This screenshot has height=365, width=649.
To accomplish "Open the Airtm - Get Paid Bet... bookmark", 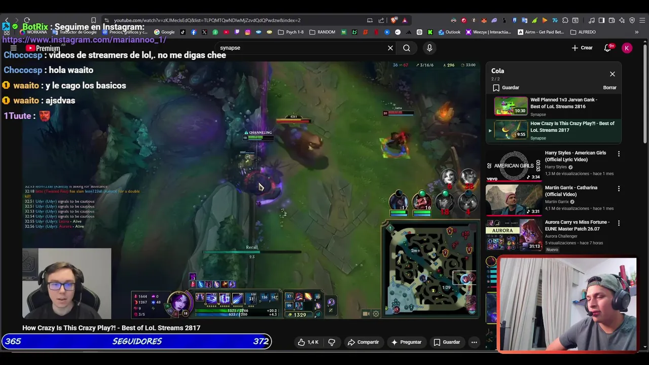I will tap(541, 32).
